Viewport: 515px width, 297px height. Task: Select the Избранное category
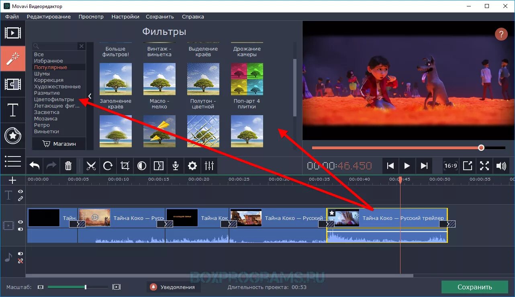click(49, 61)
